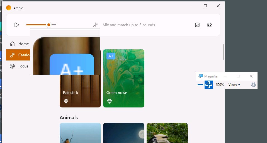Click the Catalogue music note icon
Viewport: 267px width, 143px height.
[12, 55]
